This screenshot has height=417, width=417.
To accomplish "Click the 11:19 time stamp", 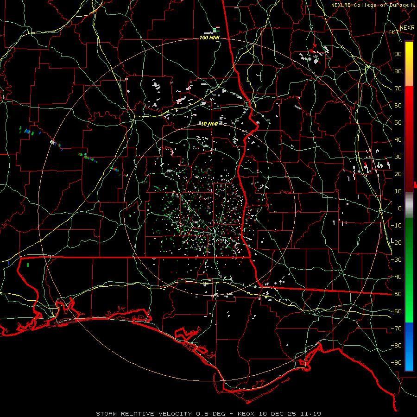I will tap(311, 414).
